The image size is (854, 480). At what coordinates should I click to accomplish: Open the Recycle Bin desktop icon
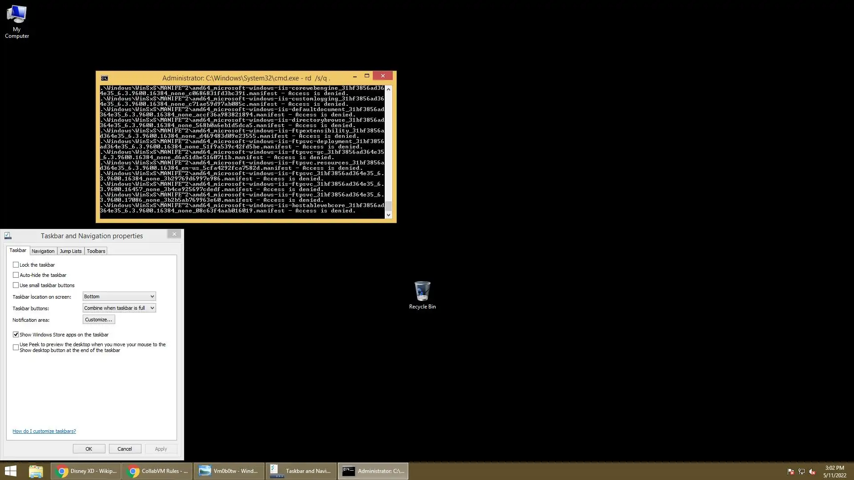pos(422,294)
